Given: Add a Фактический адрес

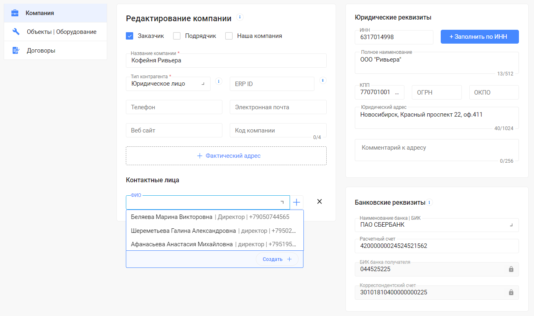Looking at the screenshot, I should point(226,156).
